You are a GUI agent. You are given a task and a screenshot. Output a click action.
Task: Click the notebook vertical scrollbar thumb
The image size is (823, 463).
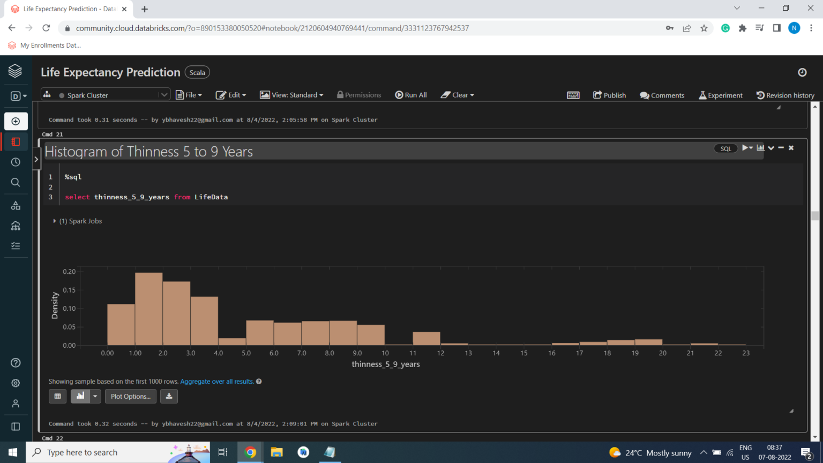point(815,215)
